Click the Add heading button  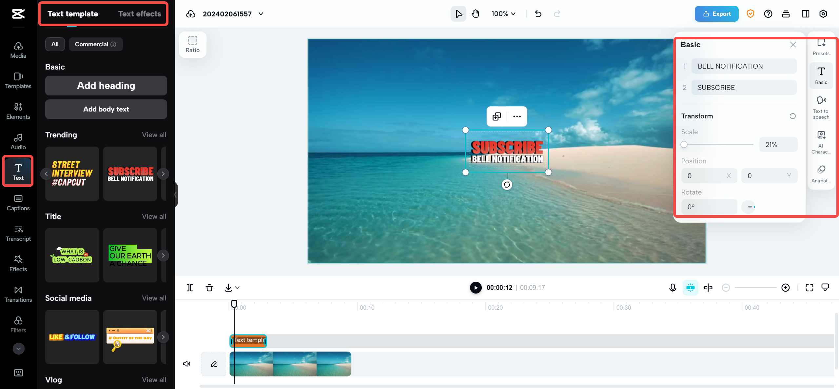[x=106, y=86]
